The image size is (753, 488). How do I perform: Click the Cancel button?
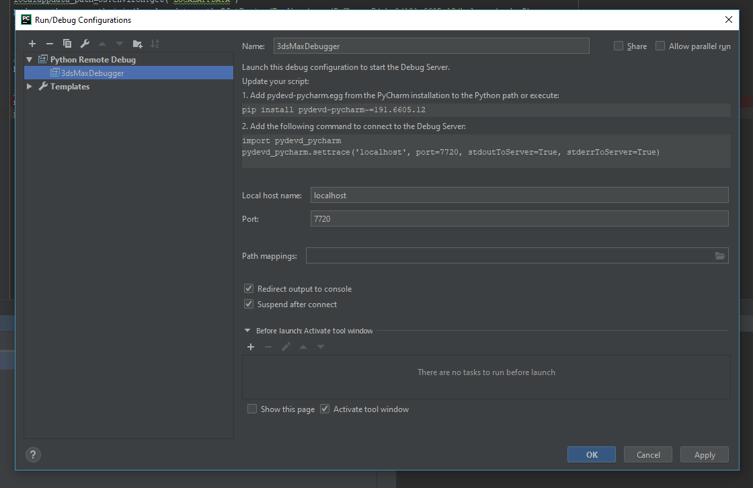point(648,454)
